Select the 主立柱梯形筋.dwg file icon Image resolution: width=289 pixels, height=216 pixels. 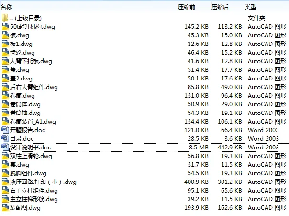click(5, 199)
